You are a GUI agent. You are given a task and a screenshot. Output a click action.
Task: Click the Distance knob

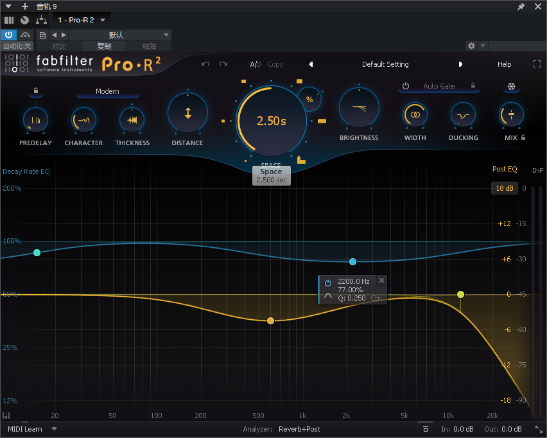tap(187, 113)
